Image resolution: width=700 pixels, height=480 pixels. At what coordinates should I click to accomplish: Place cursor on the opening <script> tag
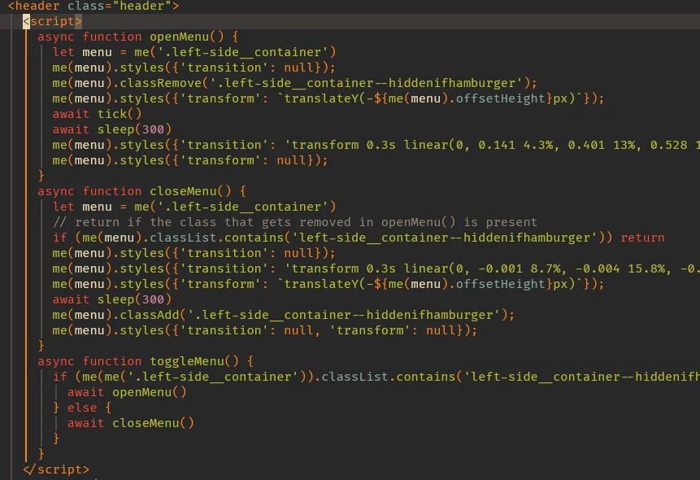coord(53,21)
